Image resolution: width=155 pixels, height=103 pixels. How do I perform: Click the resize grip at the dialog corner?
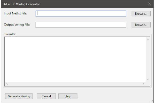[152, 101]
